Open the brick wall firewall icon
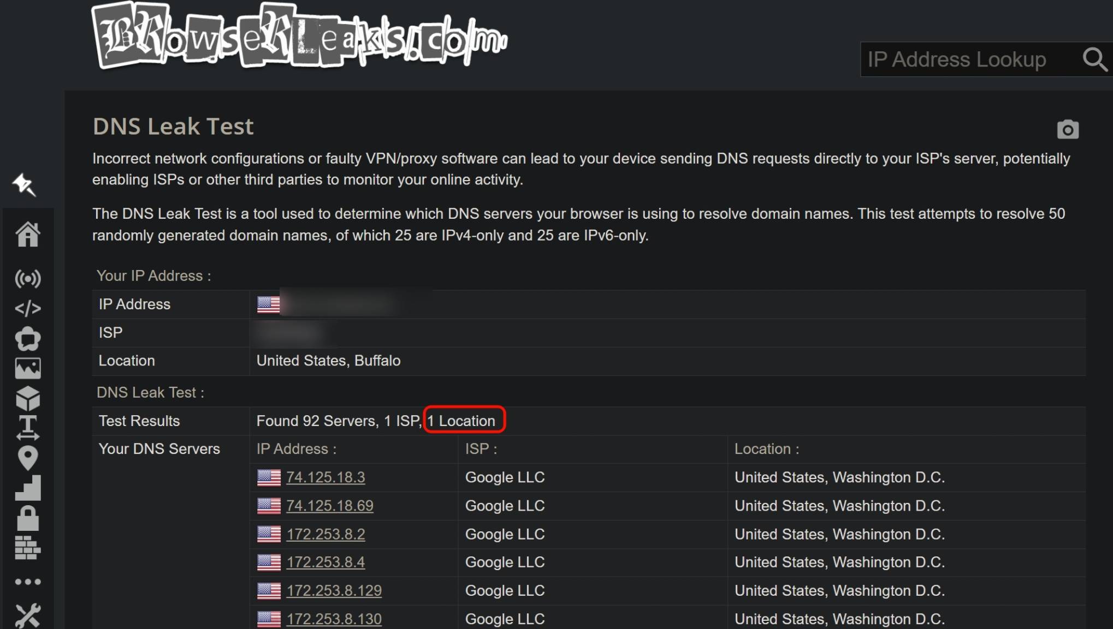Viewport: 1113px width, 629px height. tap(28, 547)
